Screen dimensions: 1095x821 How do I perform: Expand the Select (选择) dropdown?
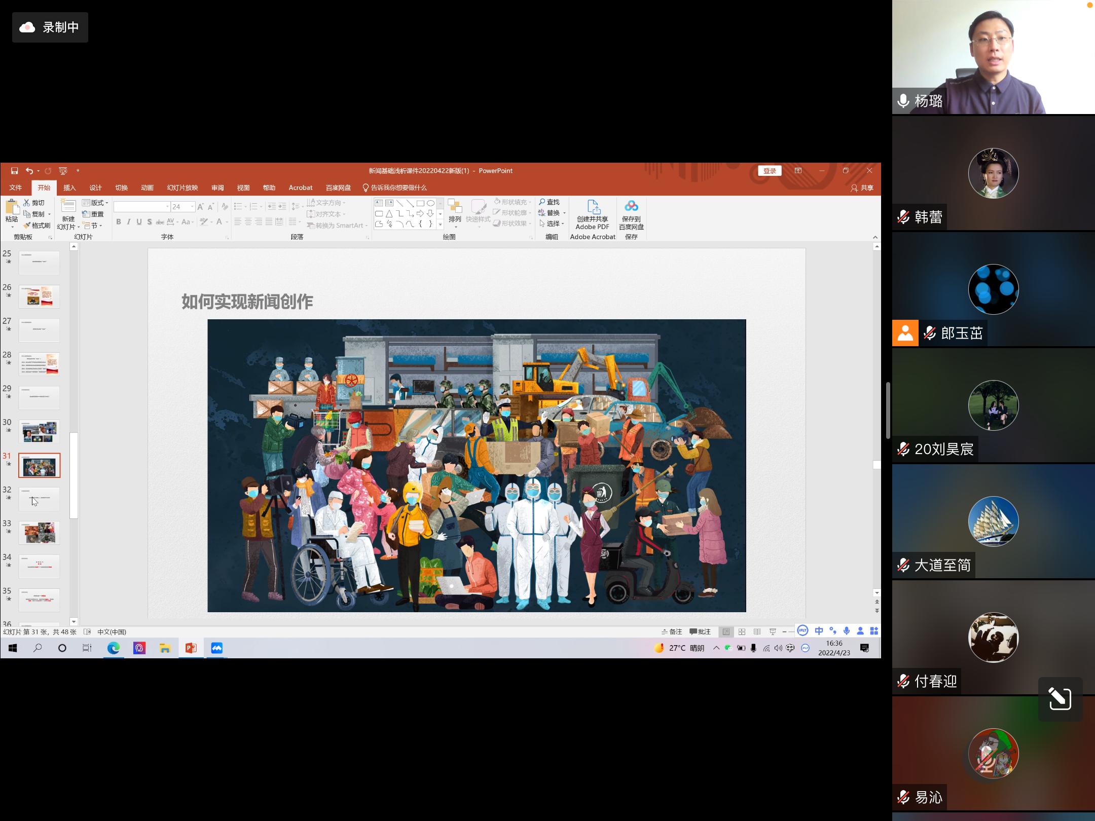coord(553,223)
